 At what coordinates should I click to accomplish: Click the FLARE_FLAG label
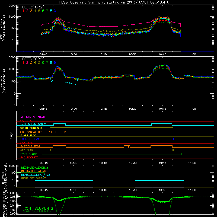pyautogui.click(x=28, y=135)
